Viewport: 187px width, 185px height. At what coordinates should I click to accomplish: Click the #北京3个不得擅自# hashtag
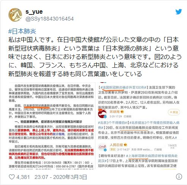click(113, 123)
